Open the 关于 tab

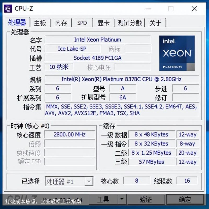(x=155, y=23)
